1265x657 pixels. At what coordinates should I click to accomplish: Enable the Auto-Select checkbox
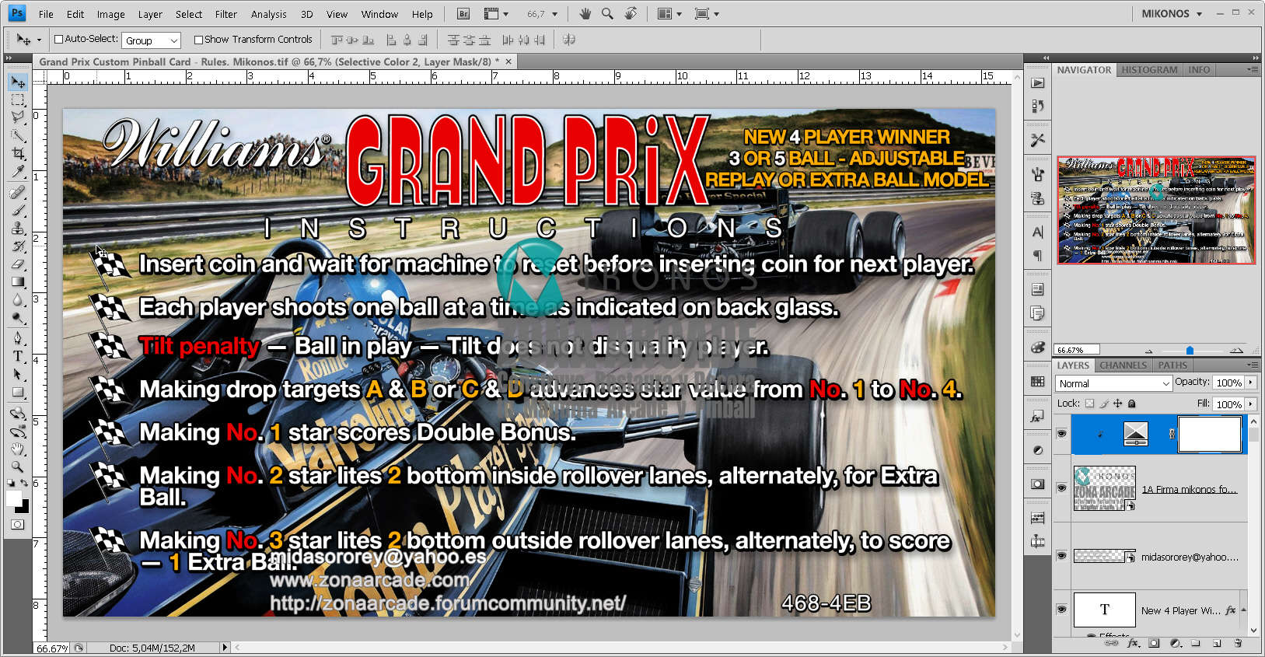(58, 39)
